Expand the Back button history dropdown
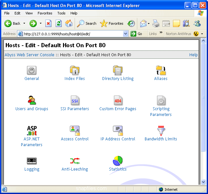Image resolution: width=208 pixels, height=194 pixels. coord(24,23)
